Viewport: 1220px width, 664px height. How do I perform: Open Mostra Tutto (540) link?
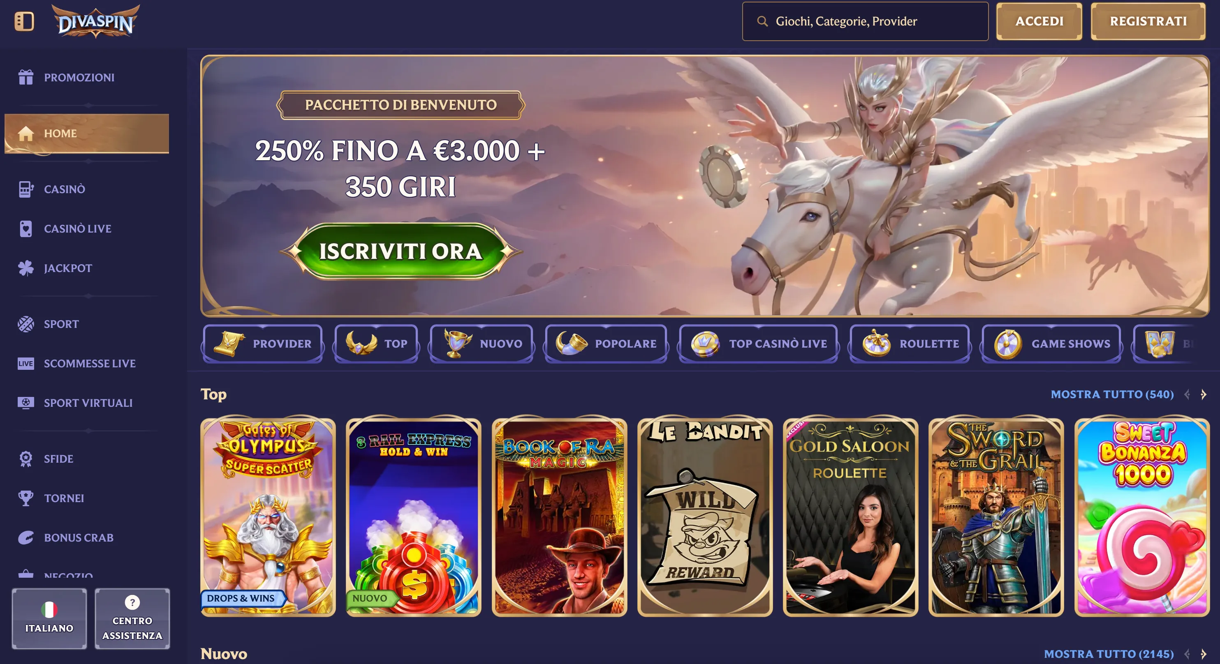point(1112,394)
